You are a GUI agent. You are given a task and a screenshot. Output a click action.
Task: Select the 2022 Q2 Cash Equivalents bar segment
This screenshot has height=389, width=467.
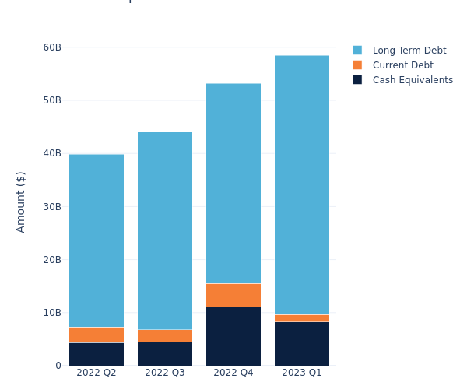coord(97,354)
